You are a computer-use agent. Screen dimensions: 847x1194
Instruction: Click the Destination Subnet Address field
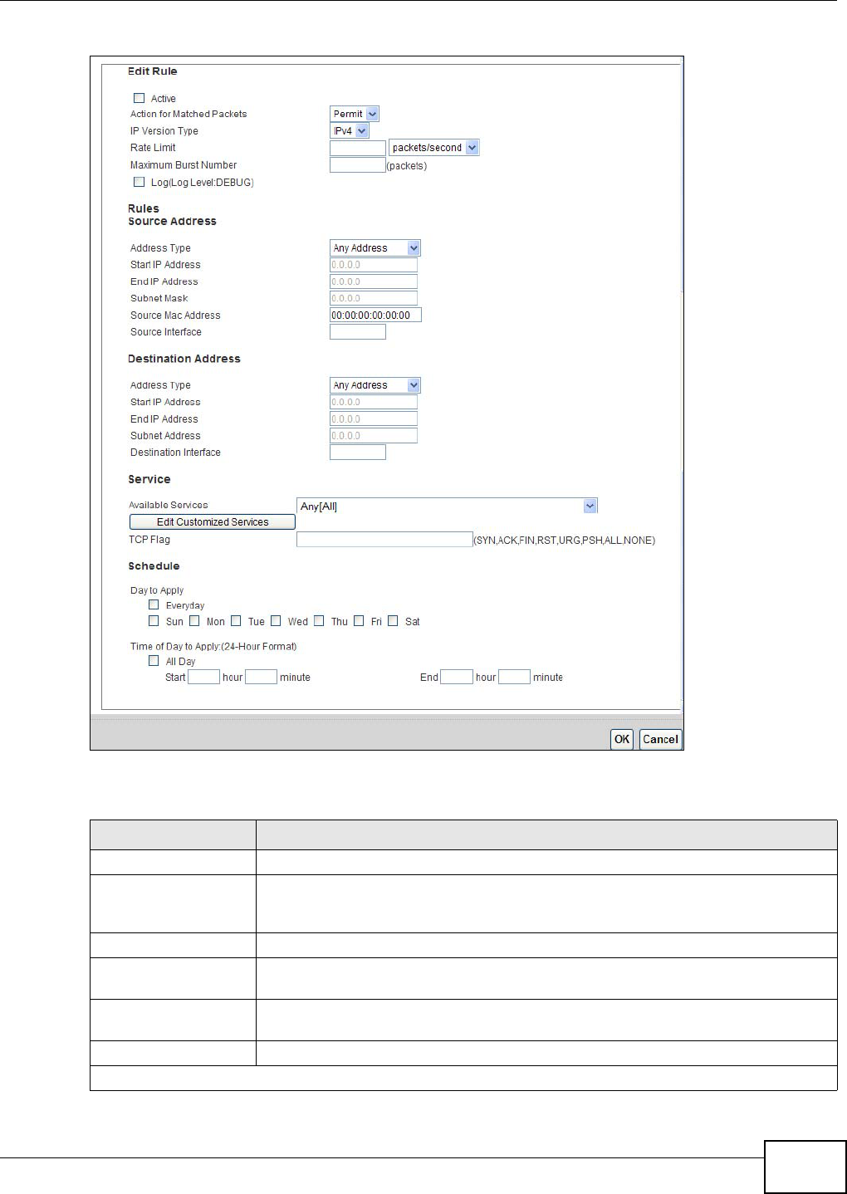pos(374,436)
